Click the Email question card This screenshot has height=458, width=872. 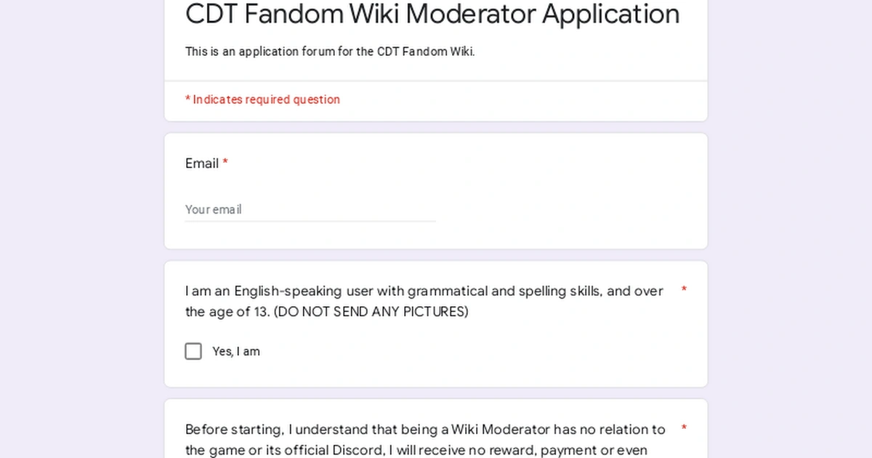(x=436, y=191)
